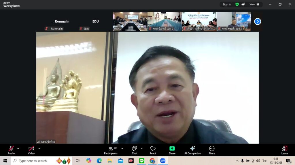Start screen sharing with green Share button
Image resolution: width=295 pixels, height=165 pixels.
[172, 150]
